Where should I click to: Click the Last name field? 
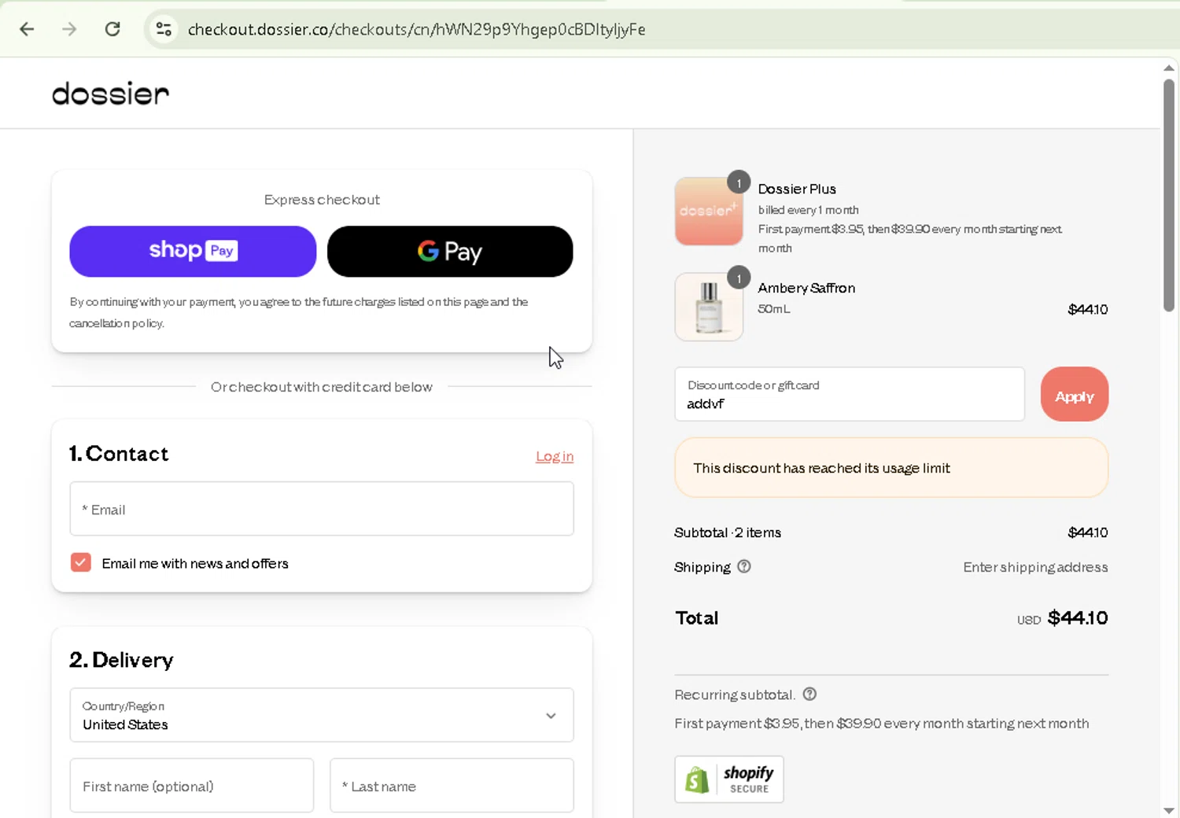point(452,786)
